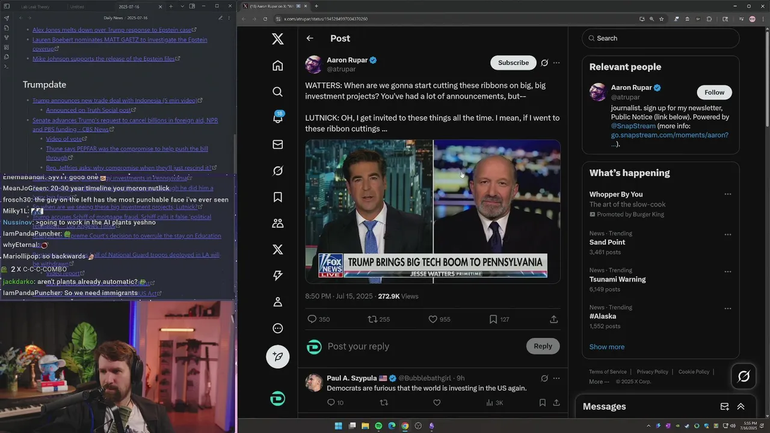This screenshot has width=770, height=433.
Task: Open note more options menu
Action: tap(229, 18)
